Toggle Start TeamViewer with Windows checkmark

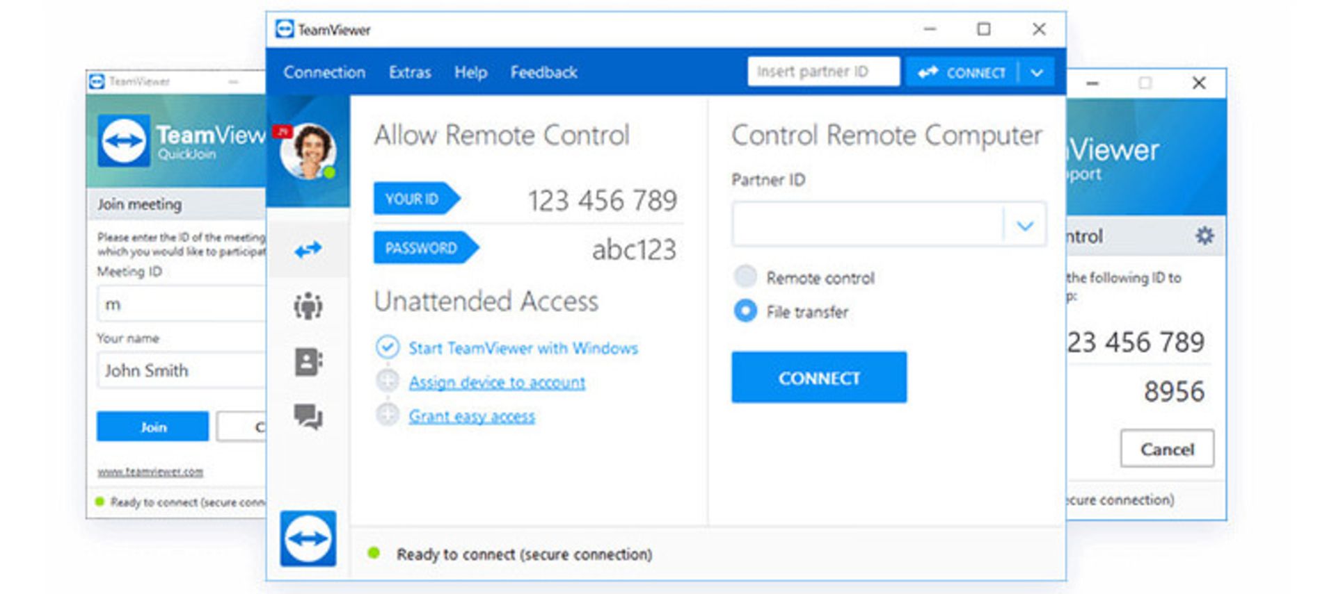pos(388,347)
